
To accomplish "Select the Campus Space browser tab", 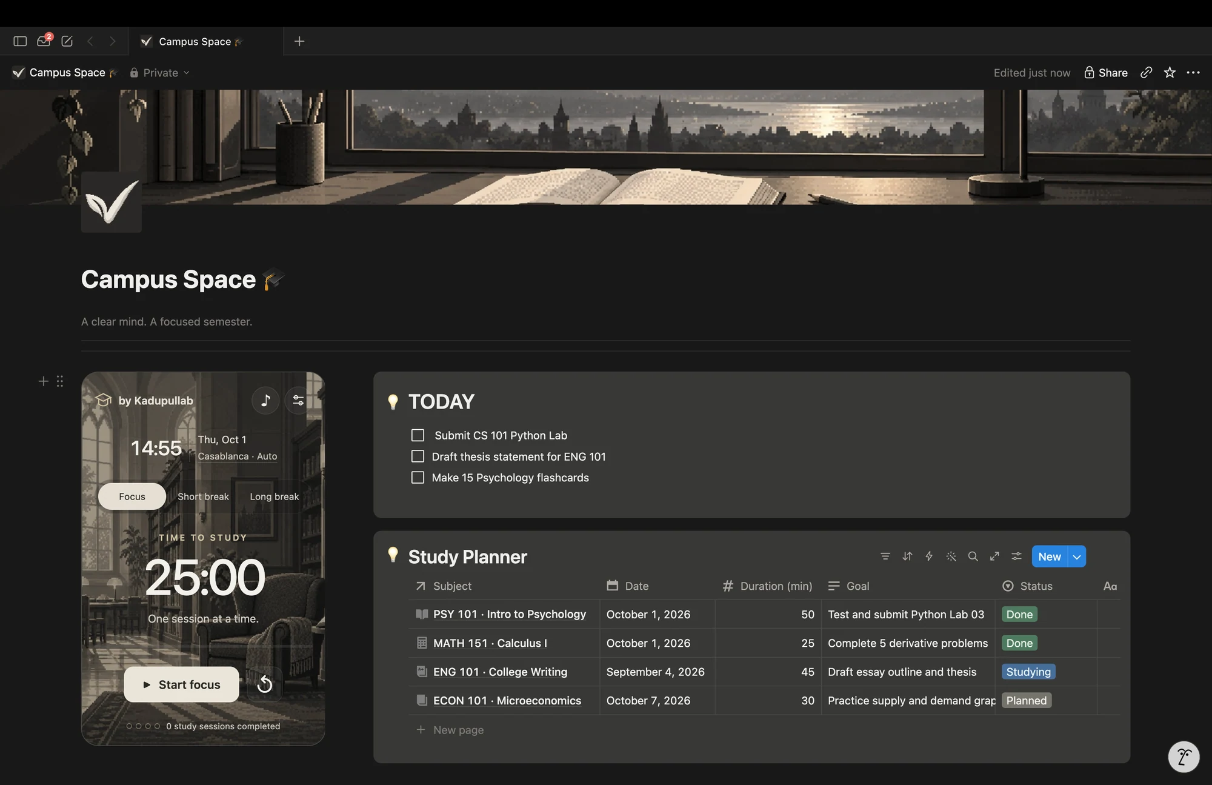I will point(205,41).
